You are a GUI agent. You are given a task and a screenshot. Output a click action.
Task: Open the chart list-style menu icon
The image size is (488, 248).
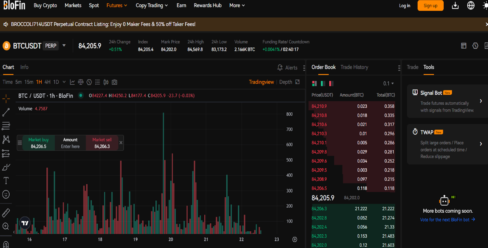[97, 82]
